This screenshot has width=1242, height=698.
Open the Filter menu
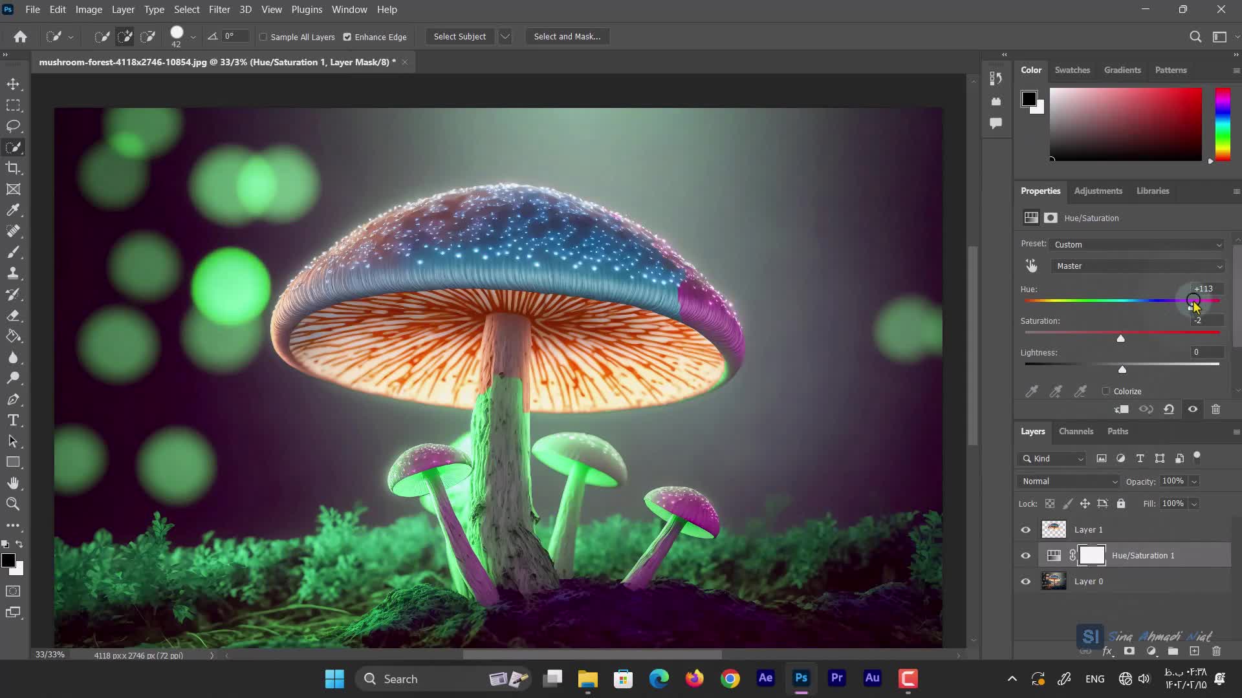coord(219,10)
